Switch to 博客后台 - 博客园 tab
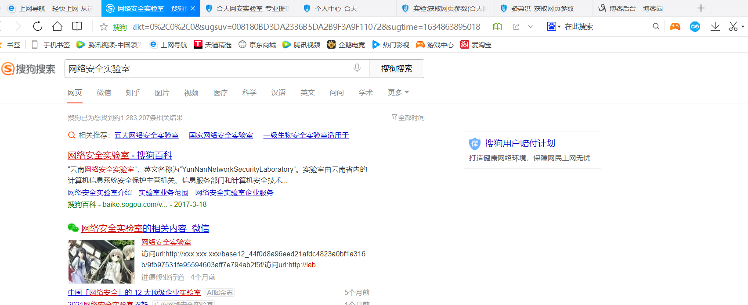This screenshot has height=305, width=748. pos(641,8)
